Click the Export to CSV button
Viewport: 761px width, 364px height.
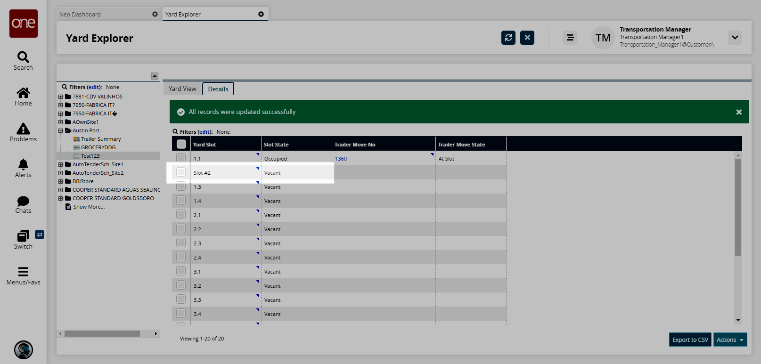690,340
